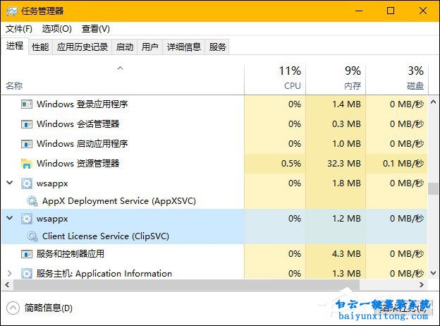Open the 选项(O) menu
This screenshot has height=326, width=440.
coord(57,29)
